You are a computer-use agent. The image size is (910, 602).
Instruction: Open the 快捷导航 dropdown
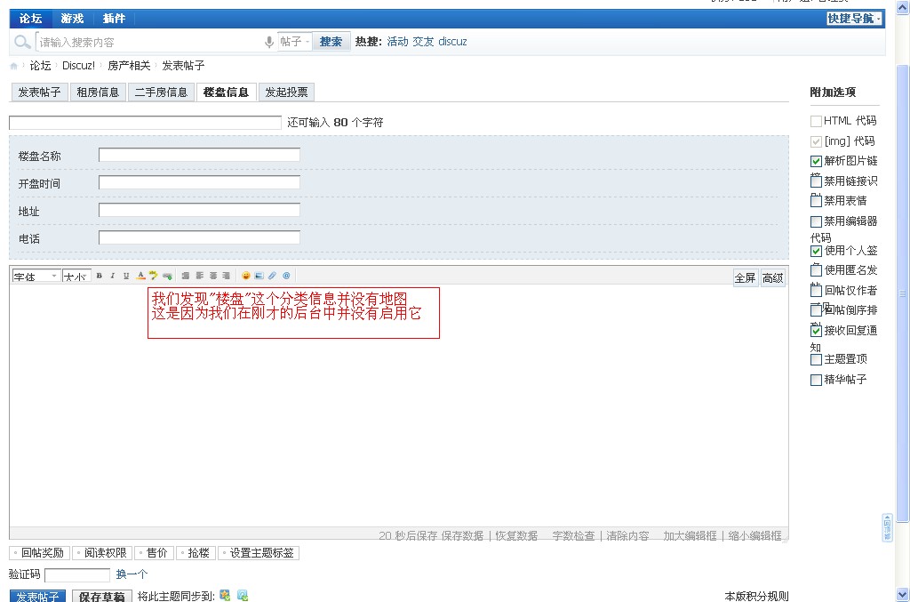point(854,19)
